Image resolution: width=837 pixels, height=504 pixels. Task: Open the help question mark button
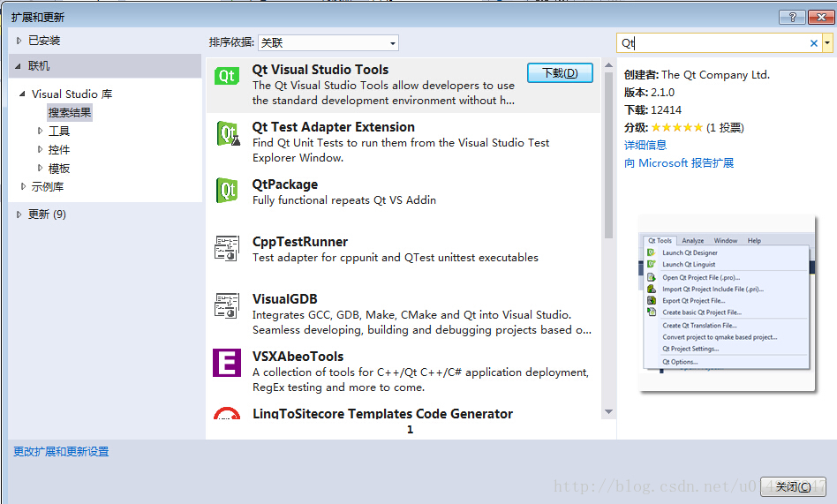tap(792, 17)
